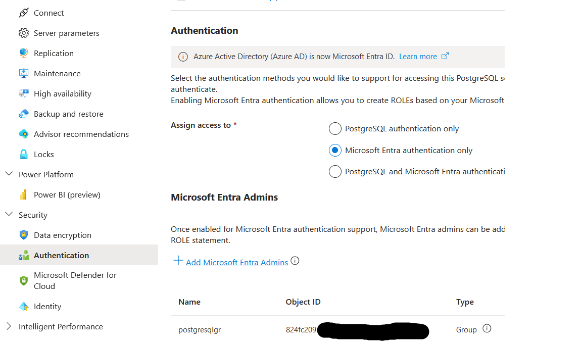Click the external link icon beside Learn more
Screen dimensions: 582x343
click(x=445, y=56)
